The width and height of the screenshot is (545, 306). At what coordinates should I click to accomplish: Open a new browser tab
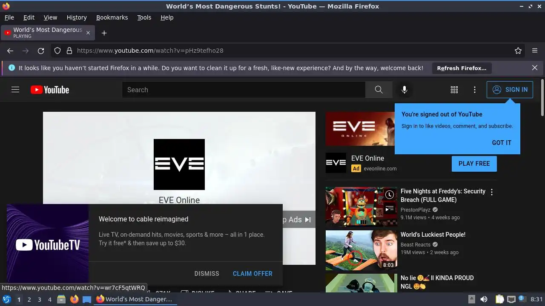tap(104, 33)
